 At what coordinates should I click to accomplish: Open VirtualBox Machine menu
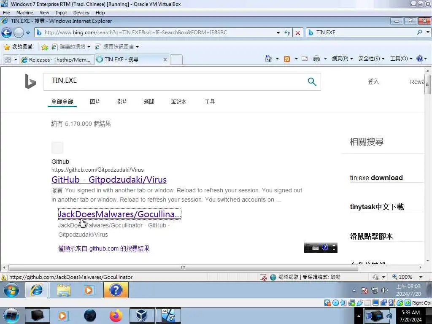[24, 13]
